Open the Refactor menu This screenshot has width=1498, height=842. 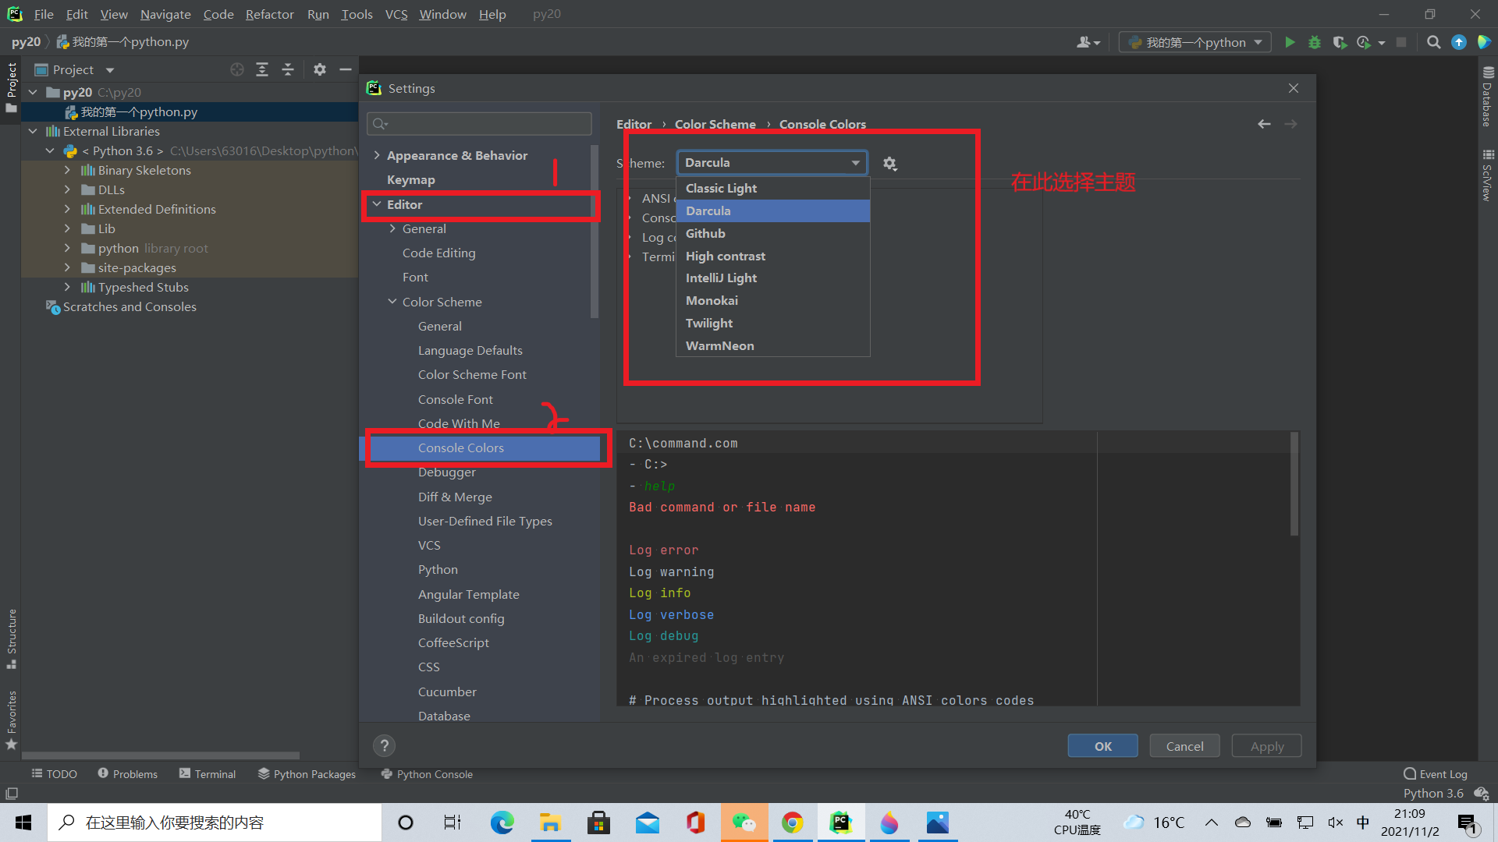pos(269,14)
